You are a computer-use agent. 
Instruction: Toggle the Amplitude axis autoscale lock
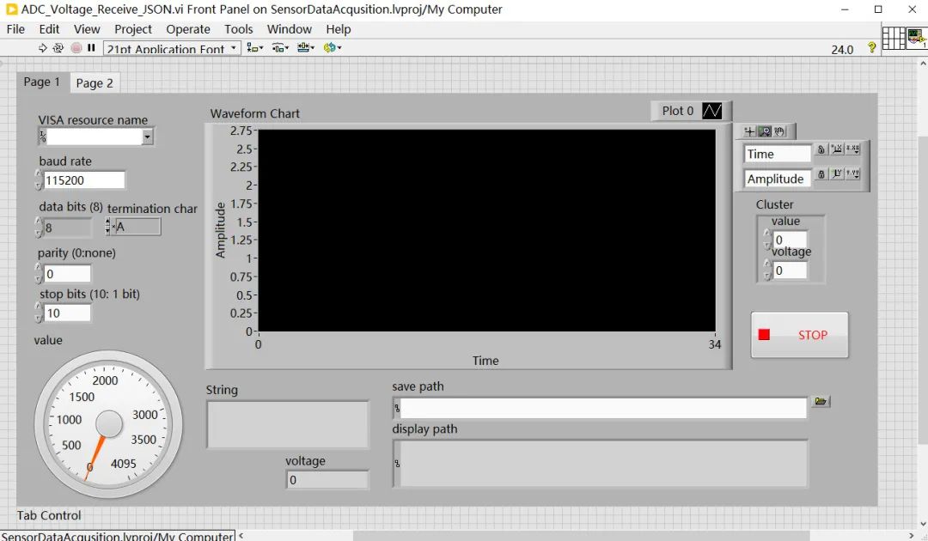pyautogui.click(x=821, y=174)
